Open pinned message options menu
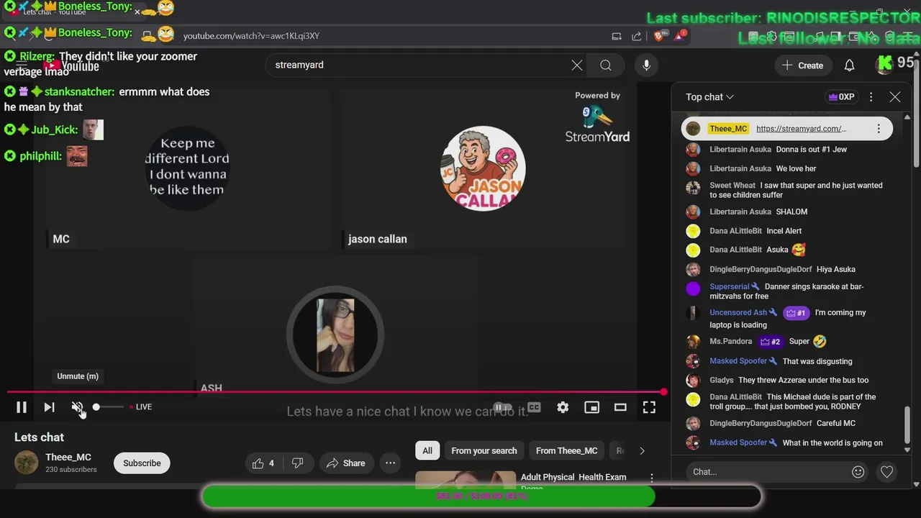Viewport: 921px width, 518px height. click(879, 129)
